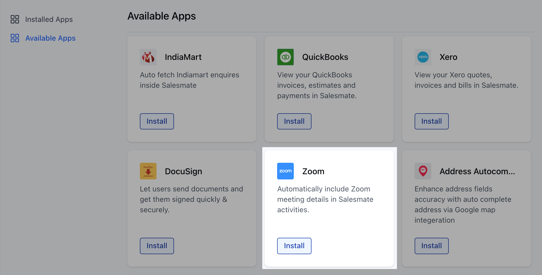Click the DocuSign card description text

click(x=191, y=199)
